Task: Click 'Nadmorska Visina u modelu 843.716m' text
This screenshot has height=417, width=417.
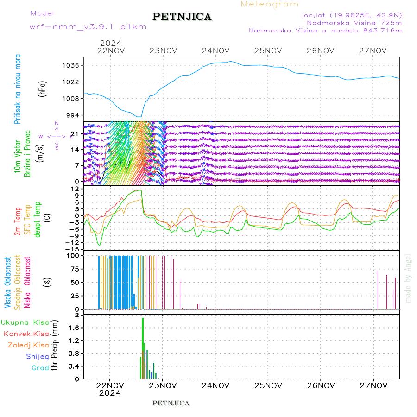Action: click(325, 30)
